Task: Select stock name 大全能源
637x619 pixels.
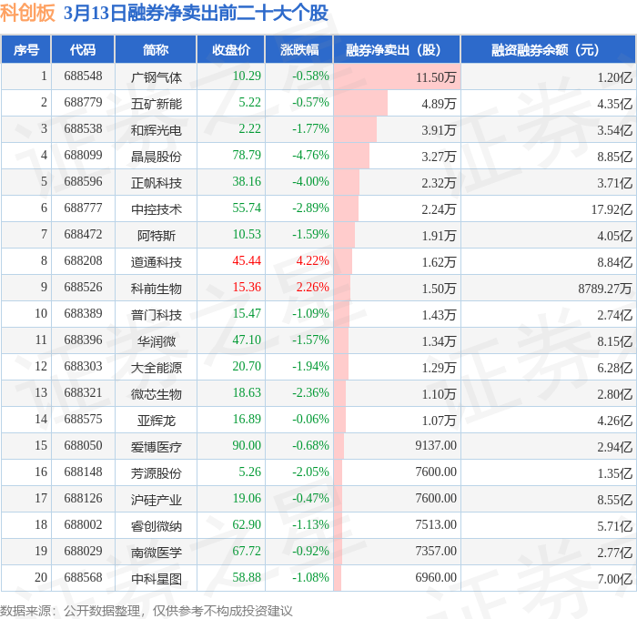Action: 156,368
